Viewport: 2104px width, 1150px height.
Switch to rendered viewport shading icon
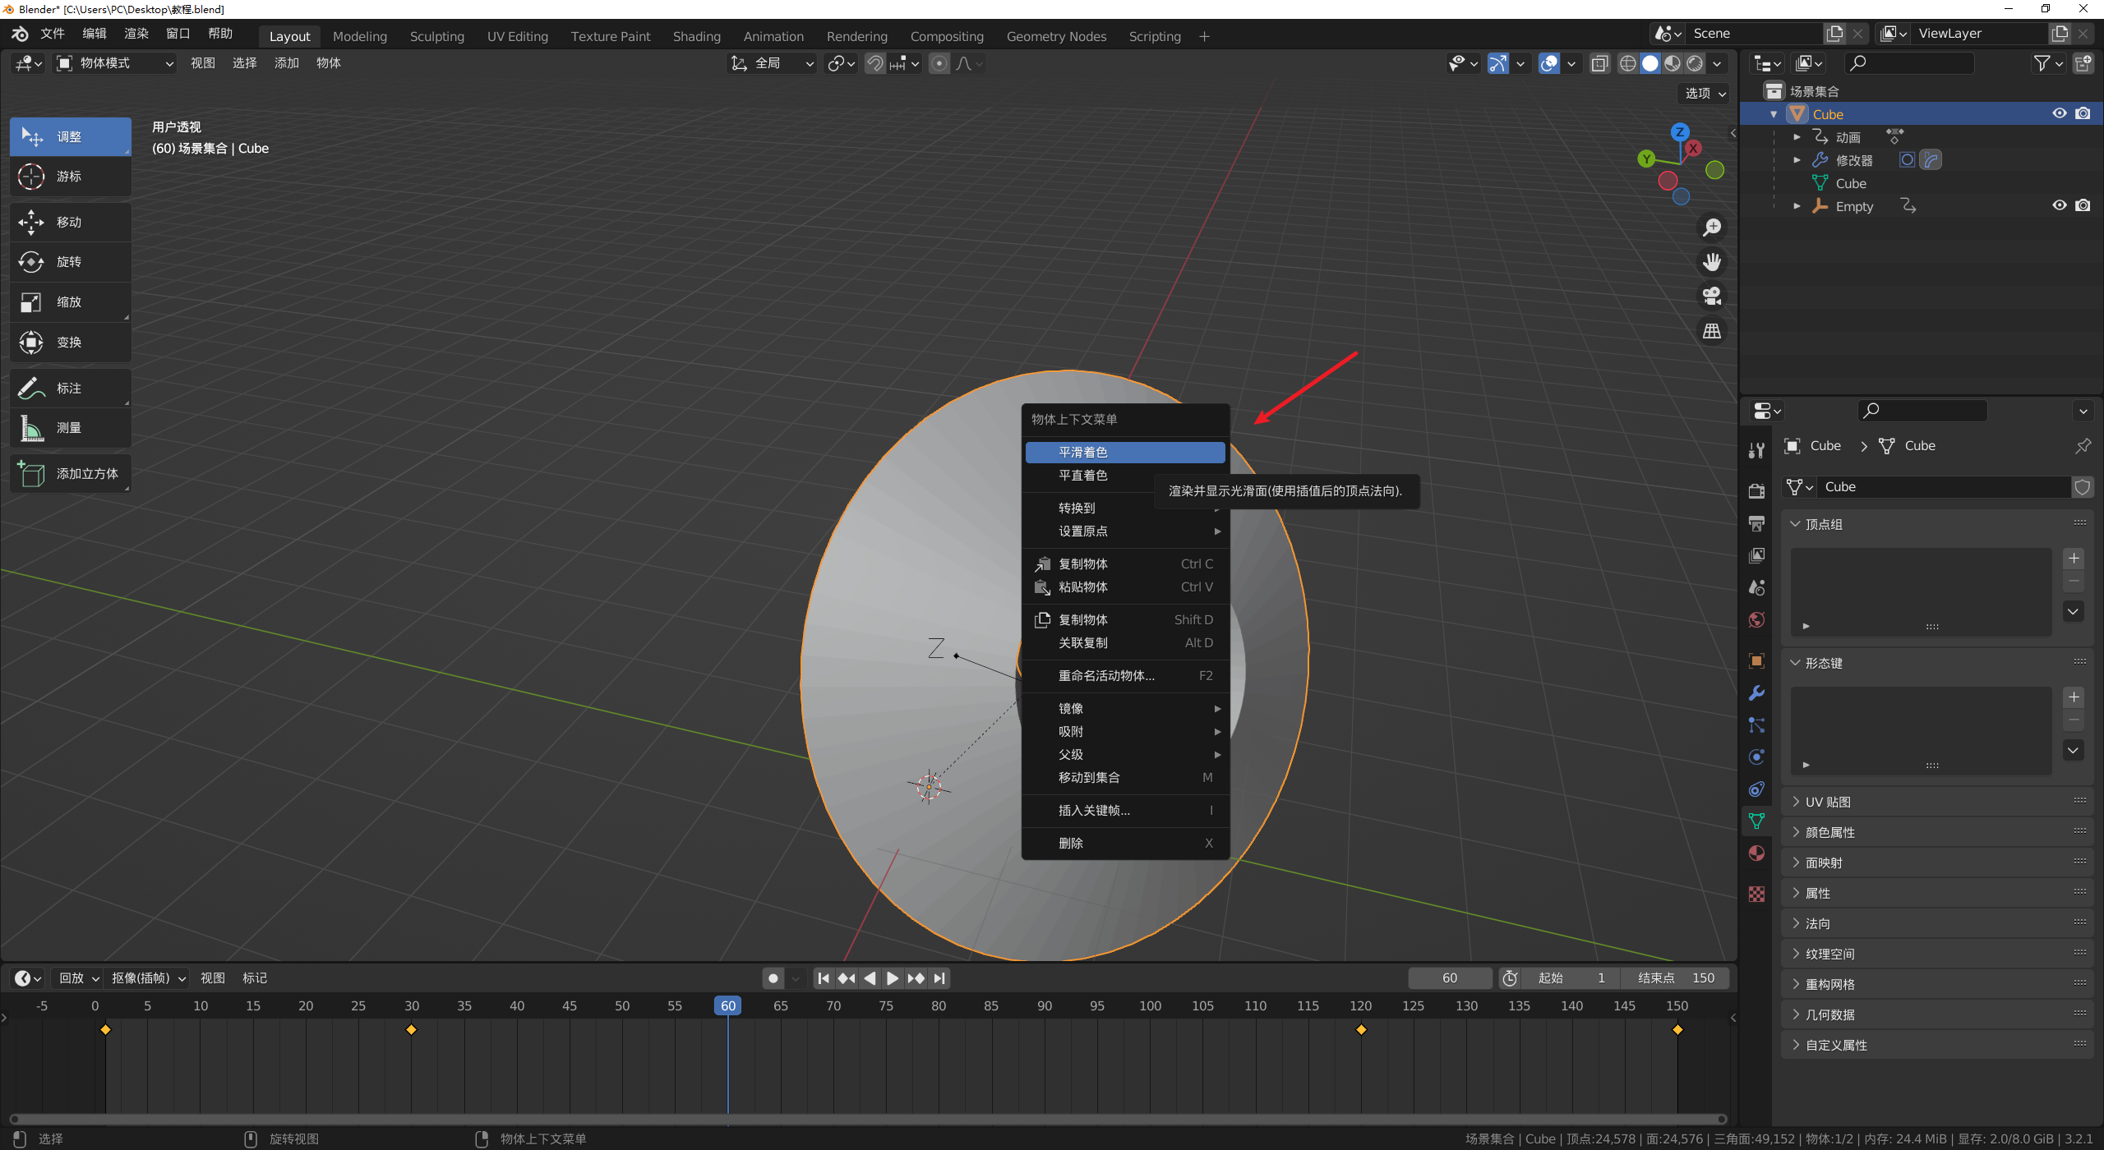coord(1695,63)
